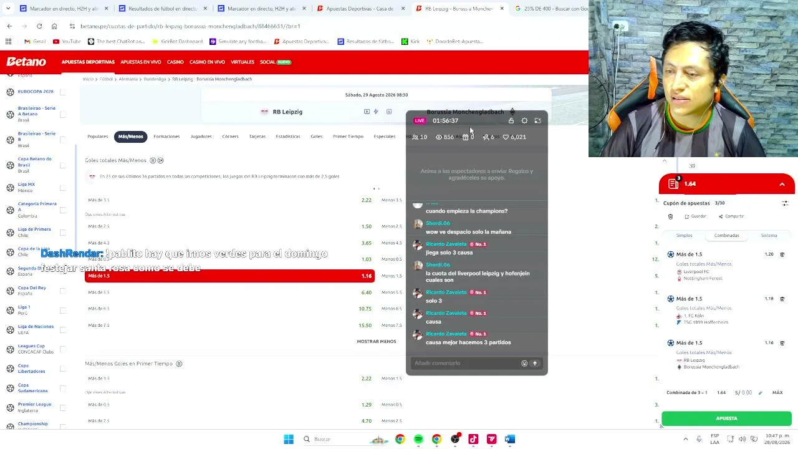Open Chrome apps grid in bookmarks bar
The height and width of the screenshot is (449, 798).
click(8, 41)
